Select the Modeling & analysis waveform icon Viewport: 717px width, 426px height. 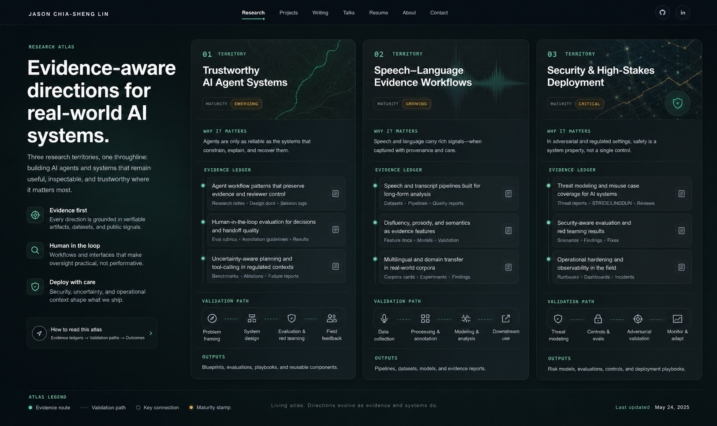pos(466,318)
